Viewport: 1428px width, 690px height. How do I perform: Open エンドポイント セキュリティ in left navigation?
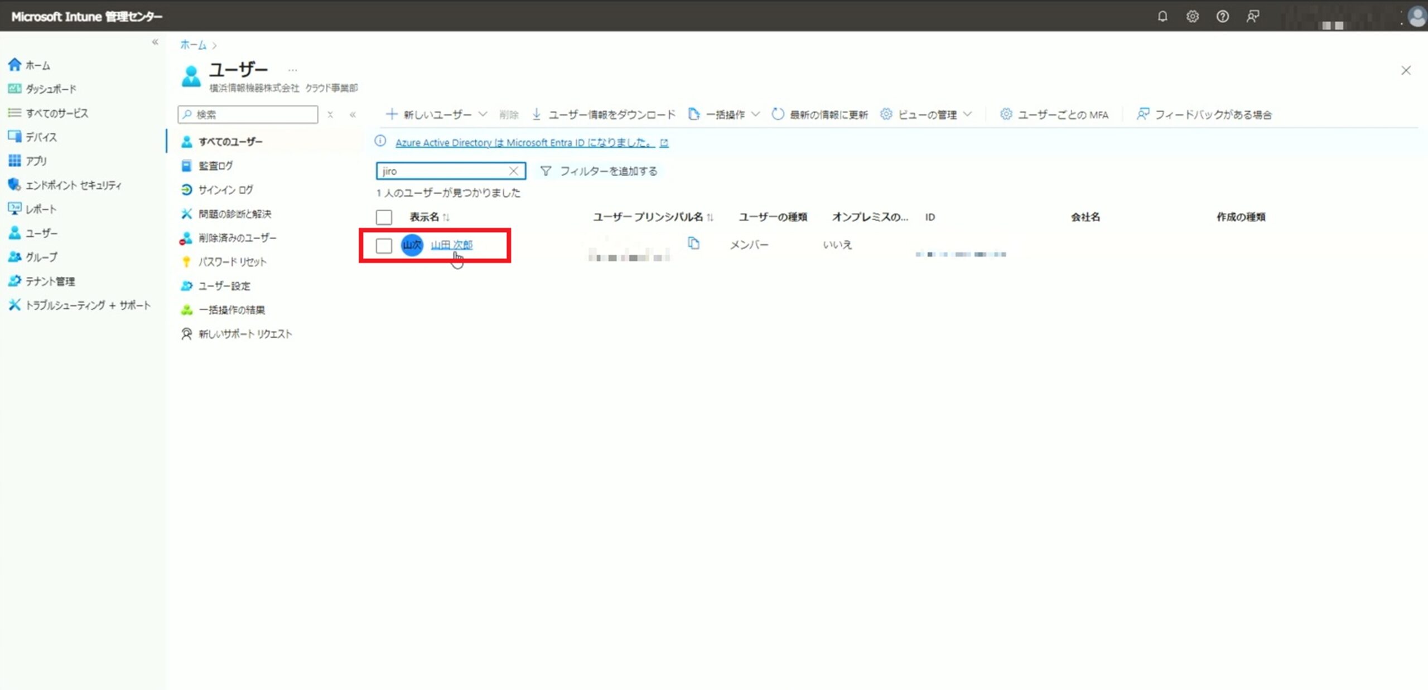coord(73,185)
